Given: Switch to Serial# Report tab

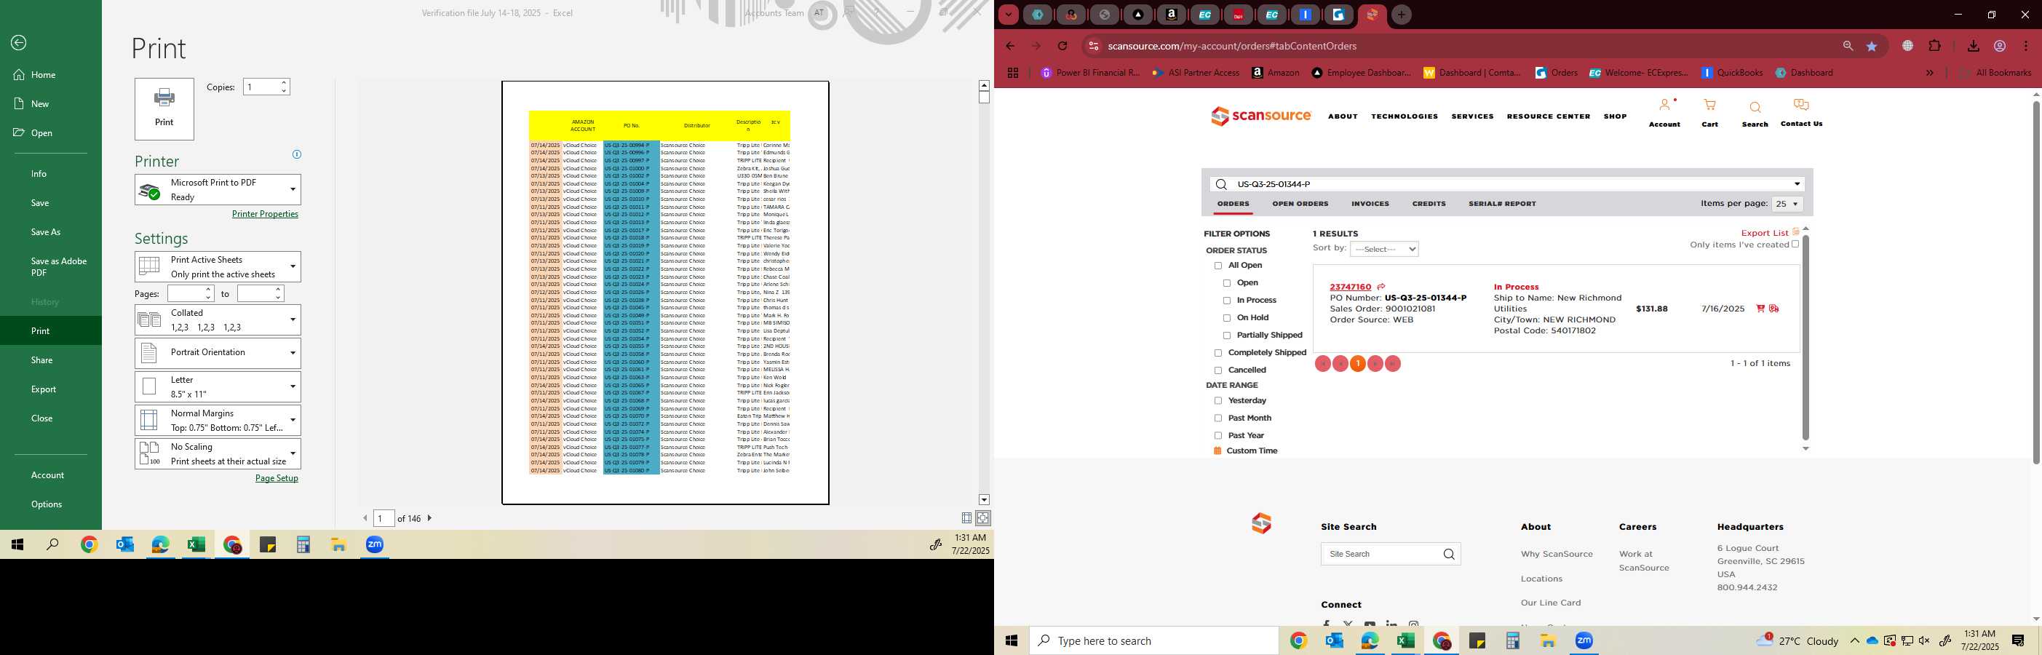Looking at the screenshot, I should [x=1502, y=204].
